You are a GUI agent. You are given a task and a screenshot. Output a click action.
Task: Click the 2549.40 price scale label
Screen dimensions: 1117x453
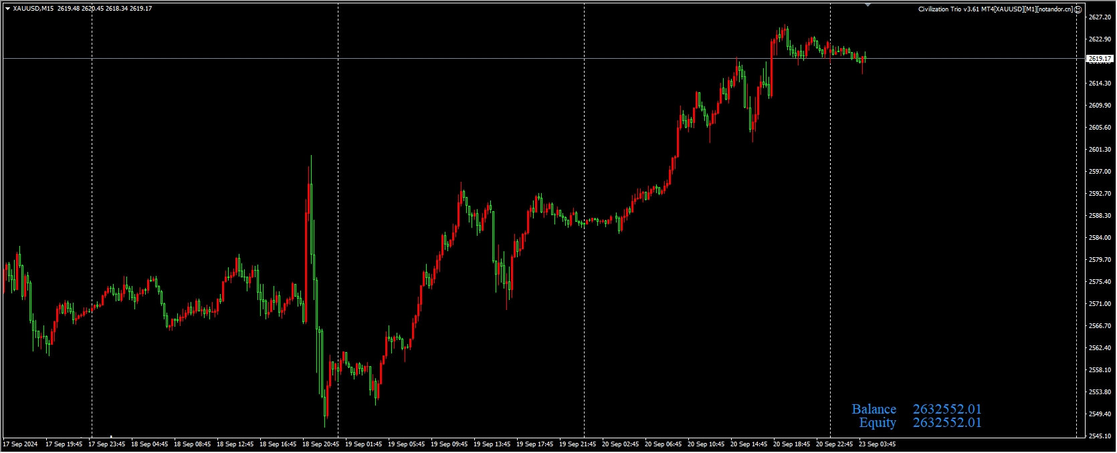pyautogui.click(x=1099, y=414)
